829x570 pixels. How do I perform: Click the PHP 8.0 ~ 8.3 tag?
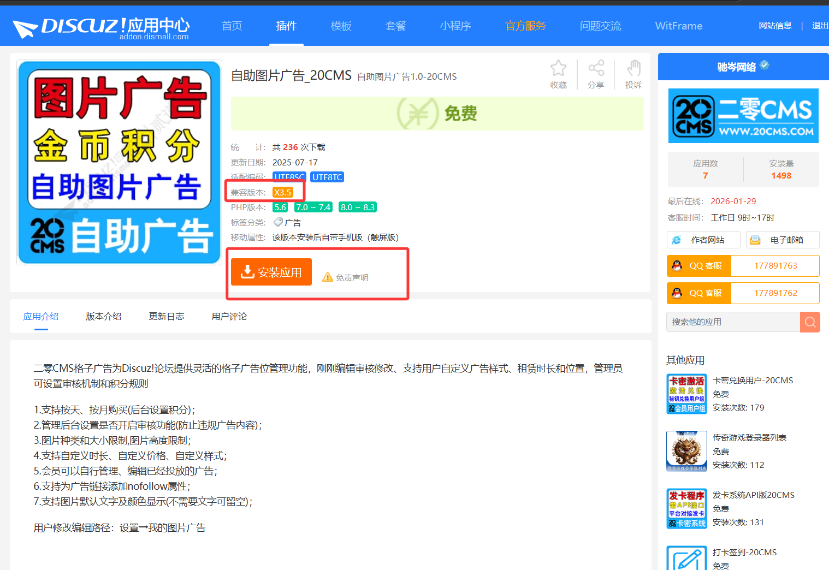pyautogui.click(x=358, y=207)
